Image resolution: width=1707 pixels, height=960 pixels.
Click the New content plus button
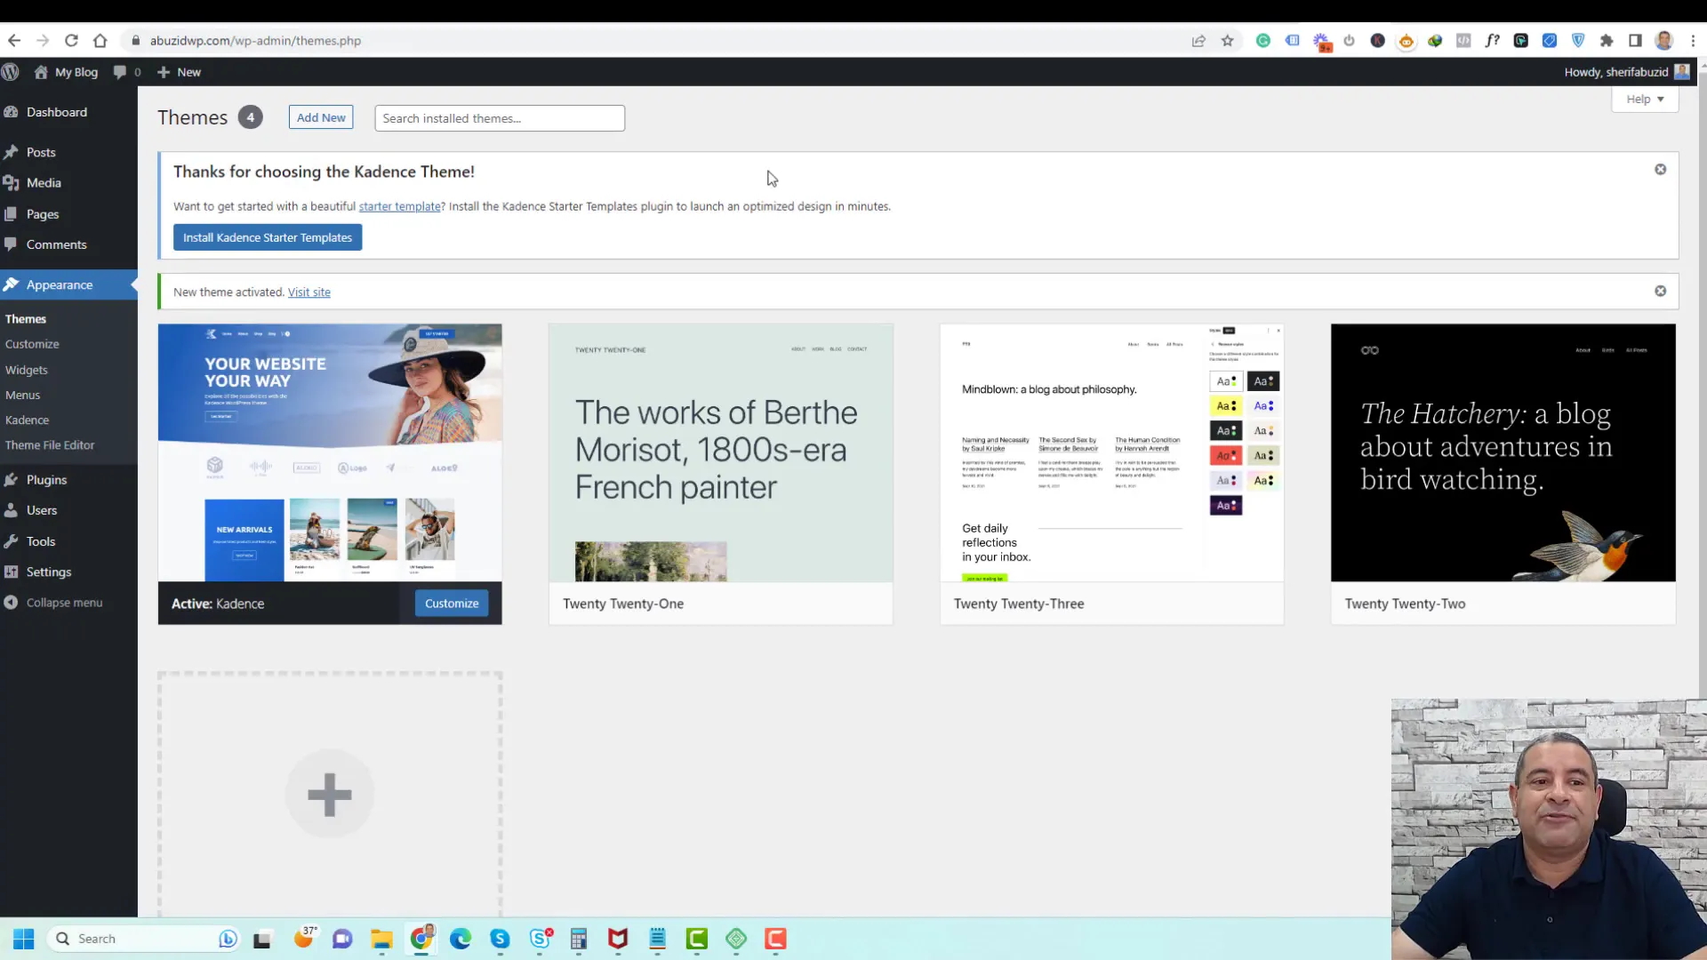click(179, 72)
